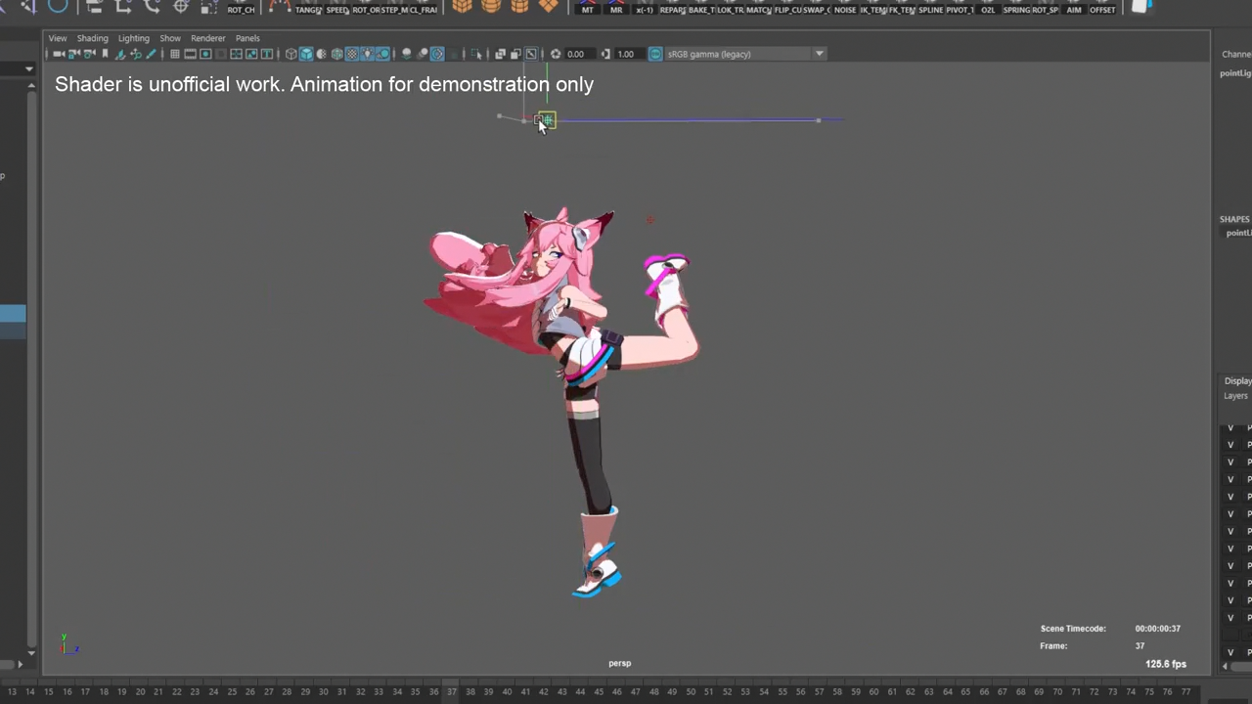
Task: Toggle the Film Gate icon
Action: tap(191, 54)
